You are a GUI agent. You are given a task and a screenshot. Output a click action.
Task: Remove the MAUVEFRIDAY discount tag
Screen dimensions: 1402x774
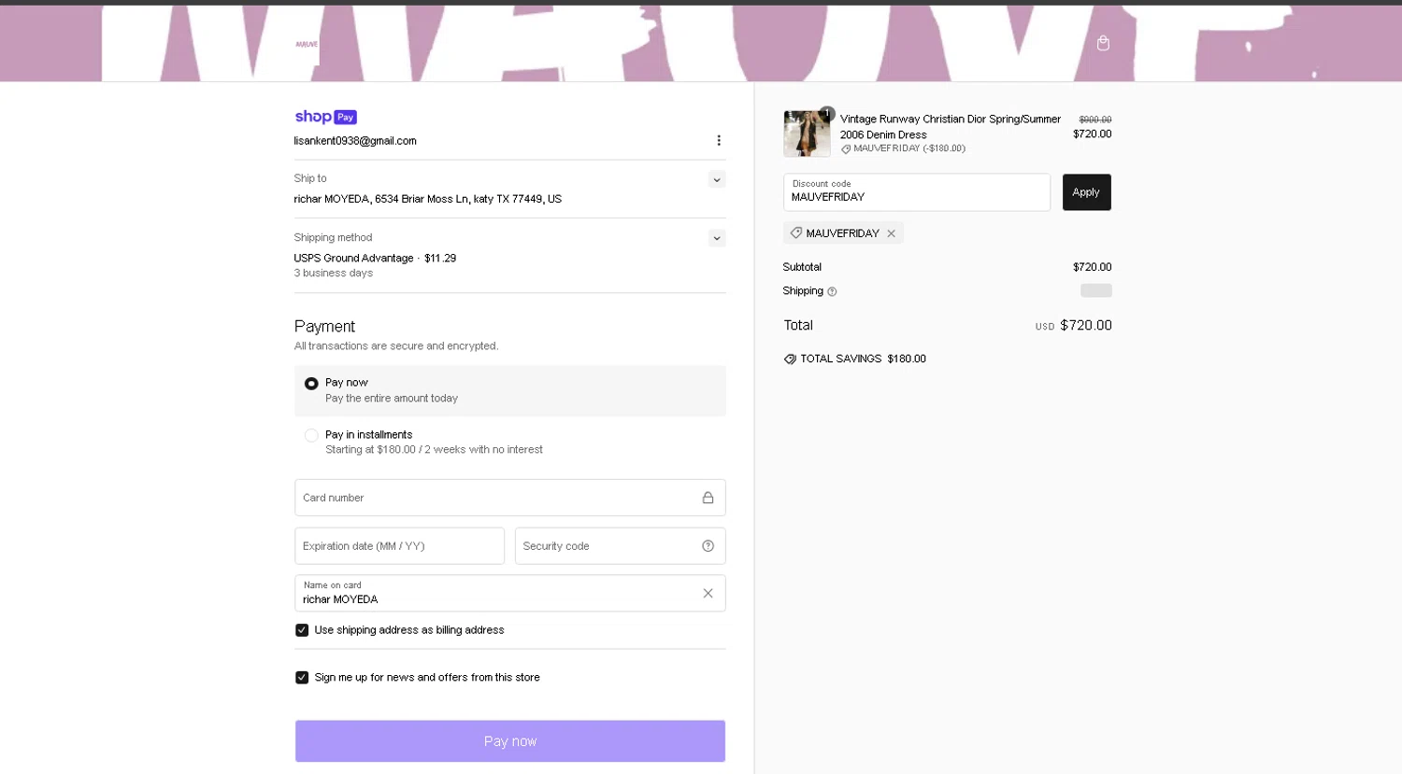pyautogui.click(x=891, y=233)
